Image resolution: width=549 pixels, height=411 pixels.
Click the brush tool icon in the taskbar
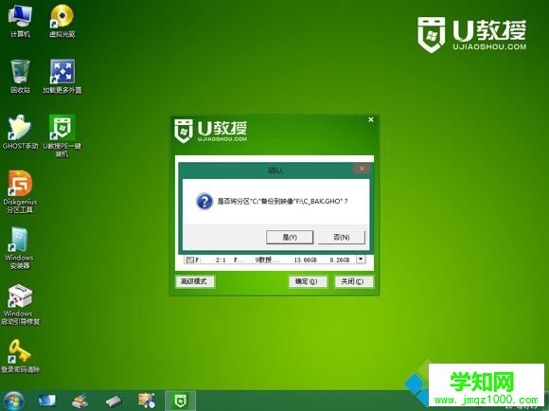[80, 402]
